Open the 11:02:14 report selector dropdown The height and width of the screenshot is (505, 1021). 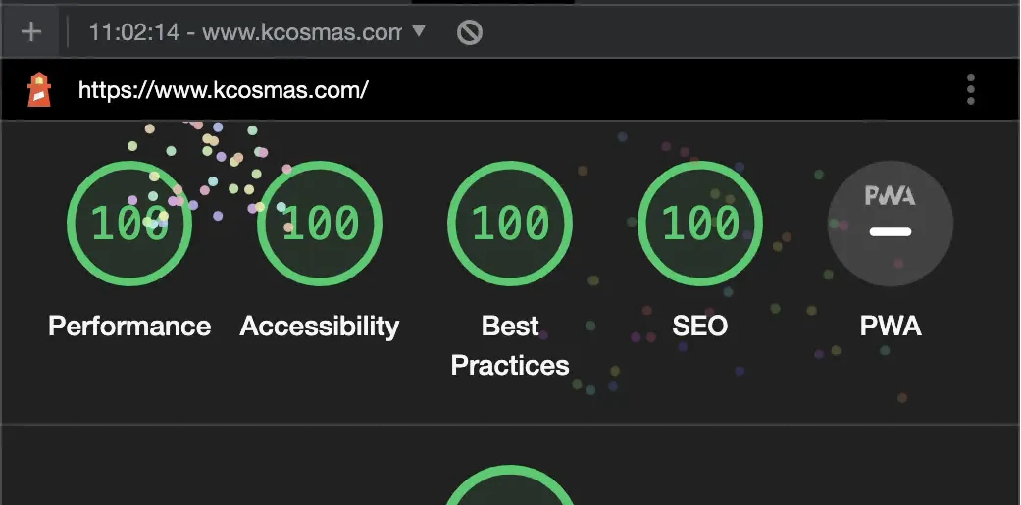[x=244, y=33]
